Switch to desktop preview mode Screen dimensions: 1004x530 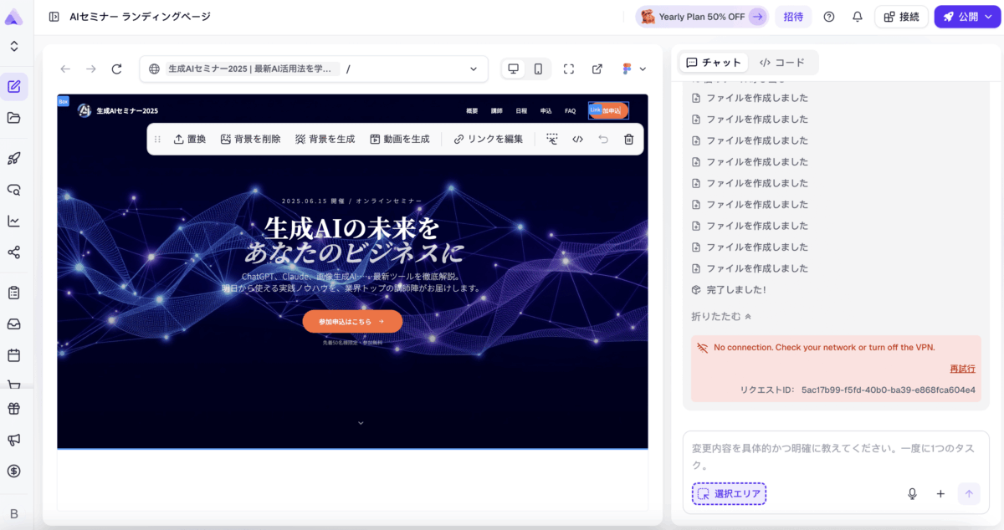click(514, 69)
